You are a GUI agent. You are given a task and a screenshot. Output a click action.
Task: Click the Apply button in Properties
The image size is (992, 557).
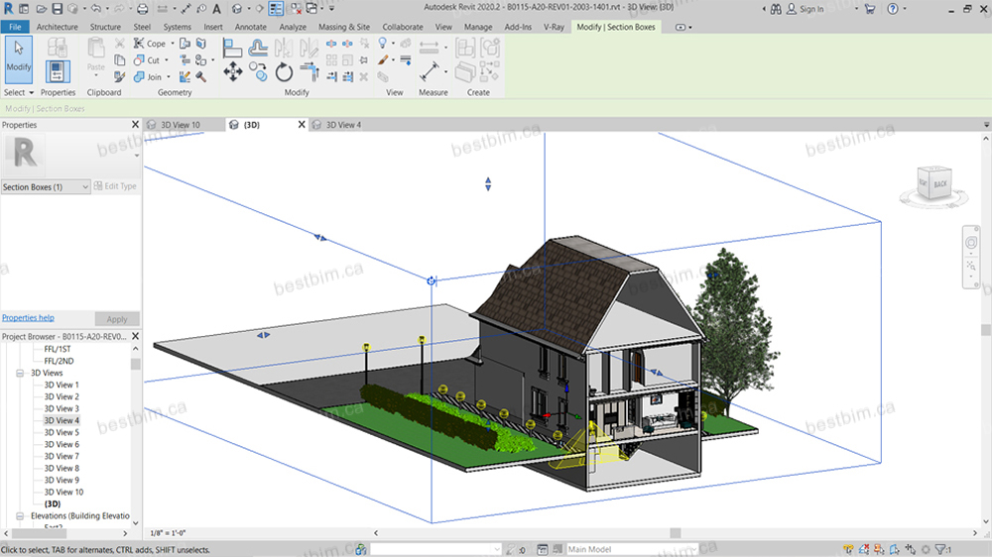coord(116,319)
